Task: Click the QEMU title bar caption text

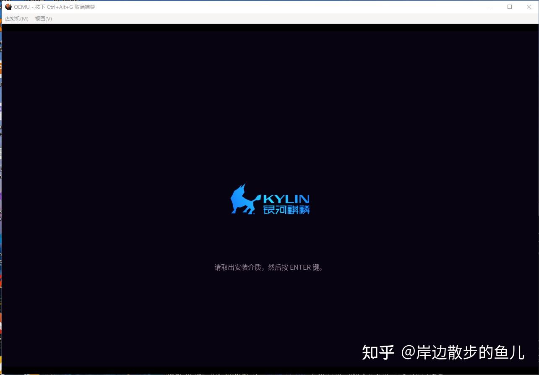Action: (x=54, y=7)
